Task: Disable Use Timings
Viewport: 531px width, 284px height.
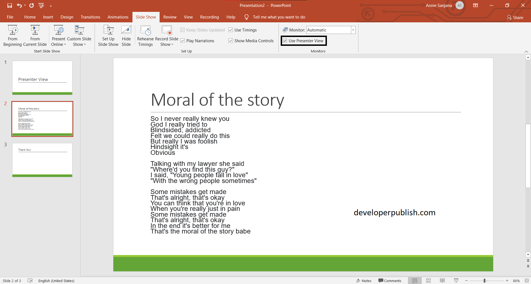Action: coord(231,30)
